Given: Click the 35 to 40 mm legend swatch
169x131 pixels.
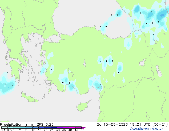Looking at the screenshot, I should click(66, 128).
